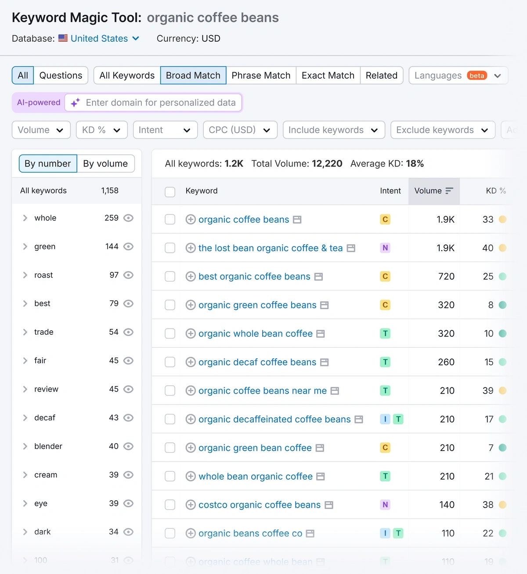
Task: Open SERP view icon for 'organic coffee beans'
Action: pos(297,220)
